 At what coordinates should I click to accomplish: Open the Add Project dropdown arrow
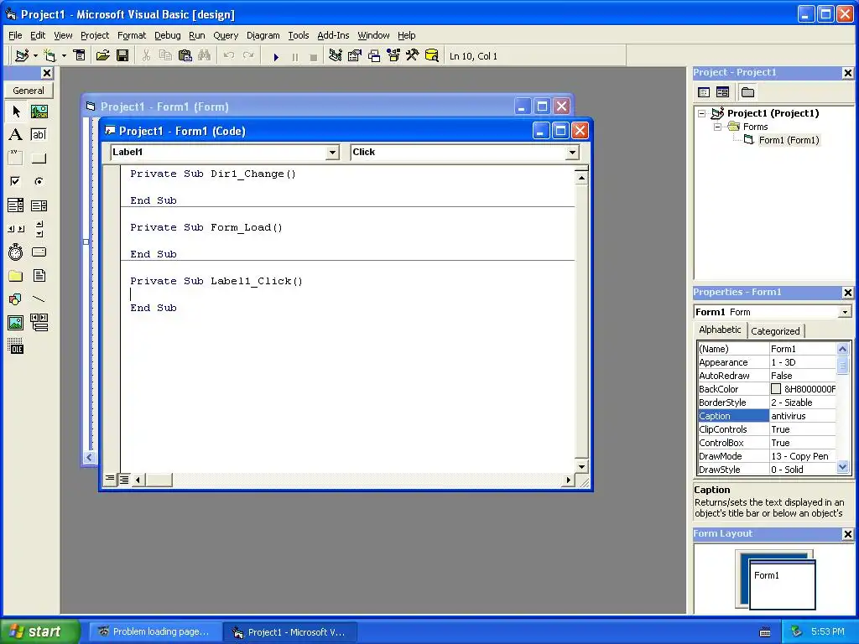(x=35, y=56)
